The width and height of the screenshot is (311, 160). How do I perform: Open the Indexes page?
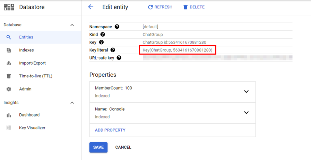click(x=26, y=50)
